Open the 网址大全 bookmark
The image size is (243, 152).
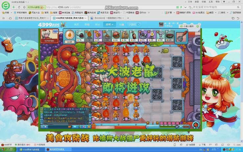point(34,13)
